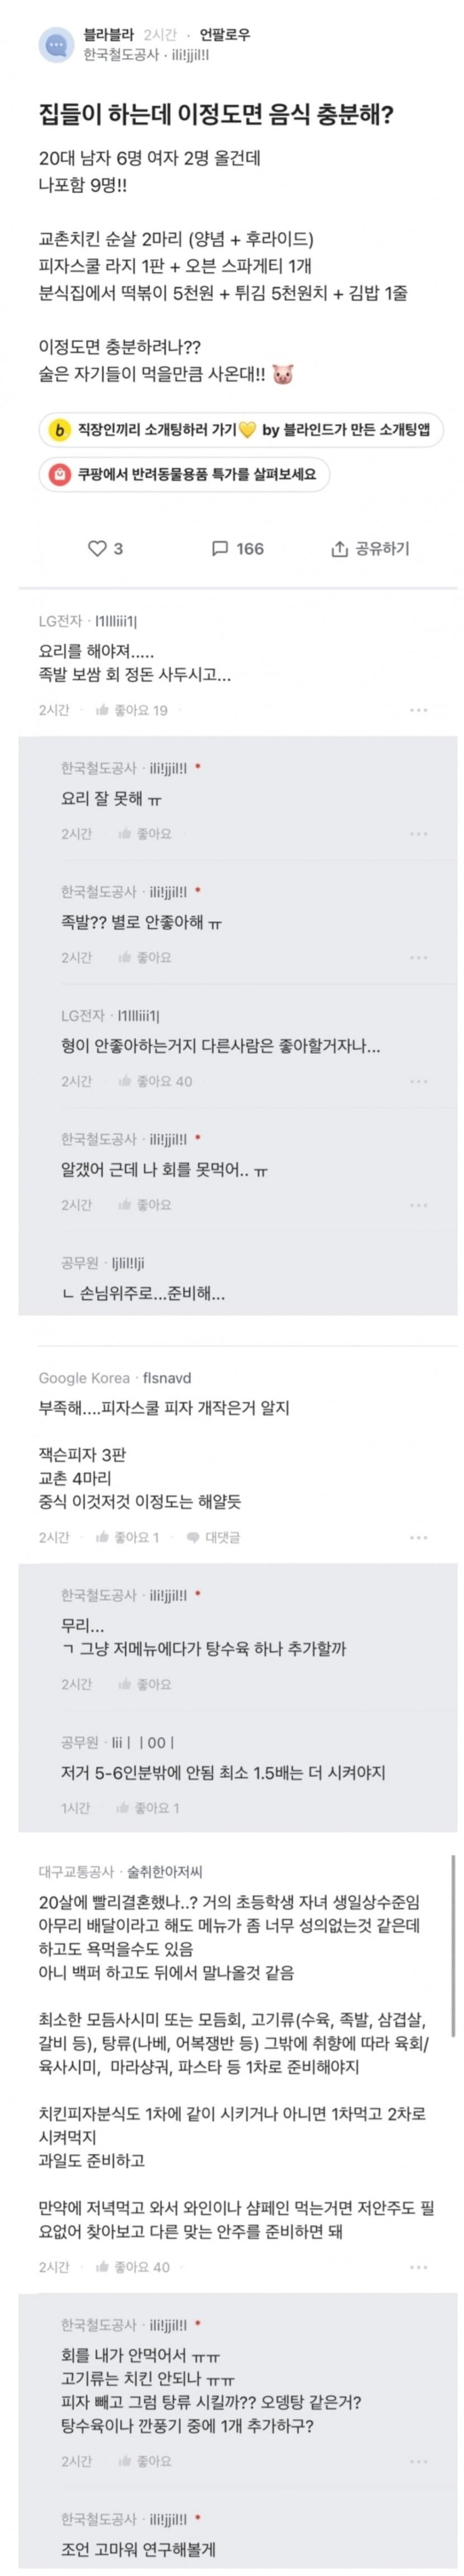Tap thumbs-up on the 좋아요 19 comment
464x2576 pixels.
coord(102,710)
